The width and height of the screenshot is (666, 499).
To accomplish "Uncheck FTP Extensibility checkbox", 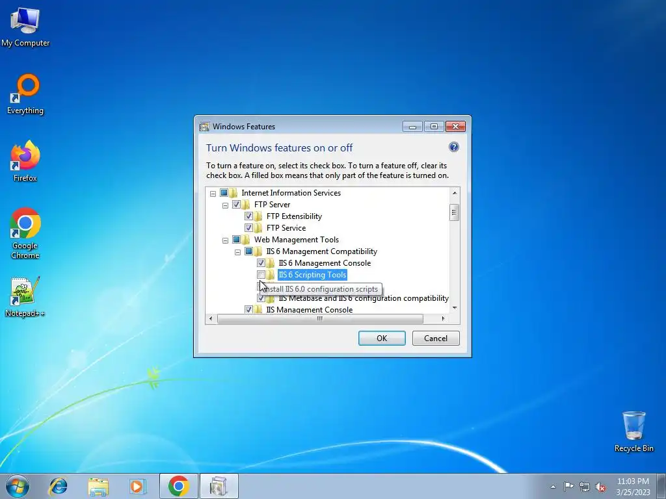I will pyautogui.click(x=248, y=216).
